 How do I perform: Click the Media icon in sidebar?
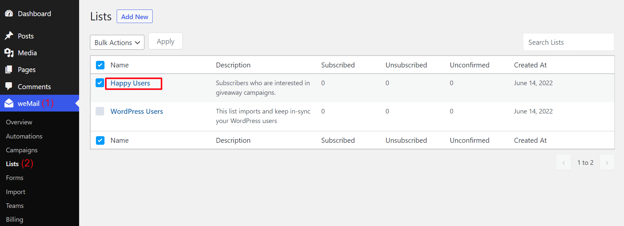pyautogui.click(x=9, y=53)
